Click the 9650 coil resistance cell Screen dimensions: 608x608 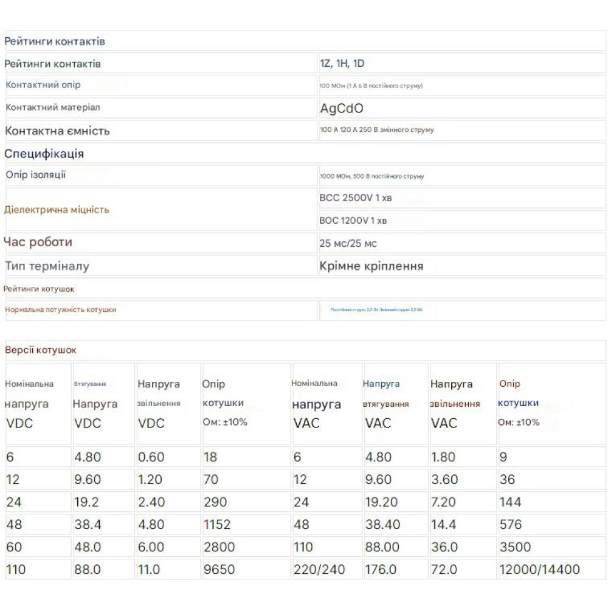219,570
